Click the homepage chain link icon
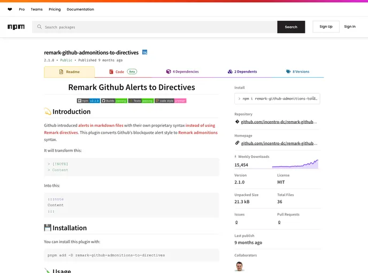The width and height of the screenshot is (368, 273). [237, 143]
